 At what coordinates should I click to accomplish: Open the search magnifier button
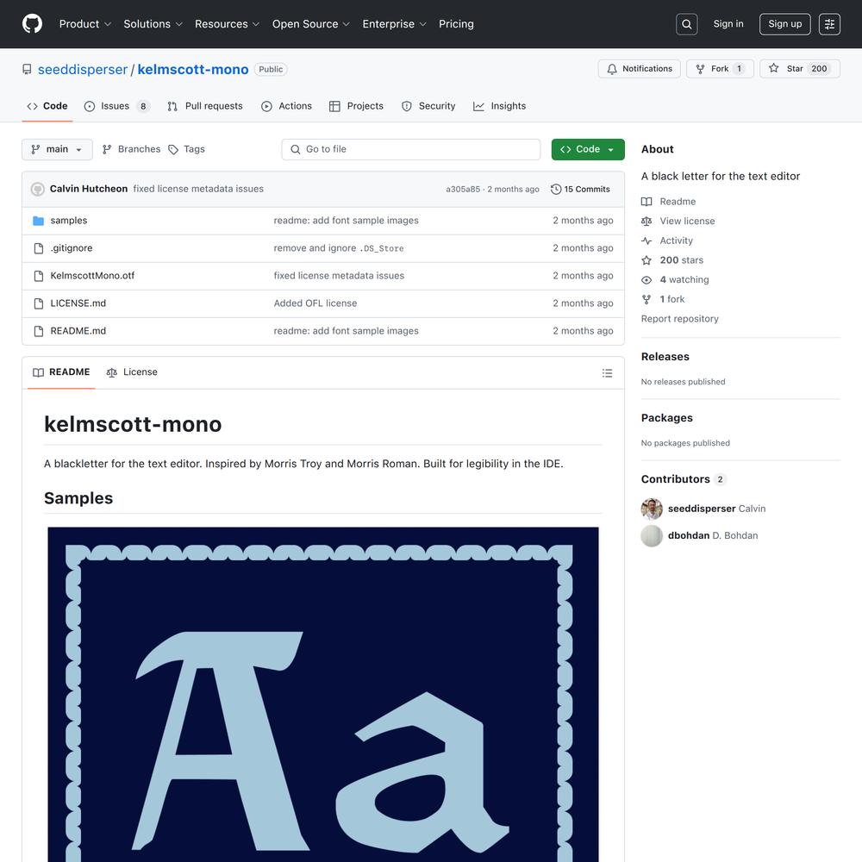[x=687, y=24]
